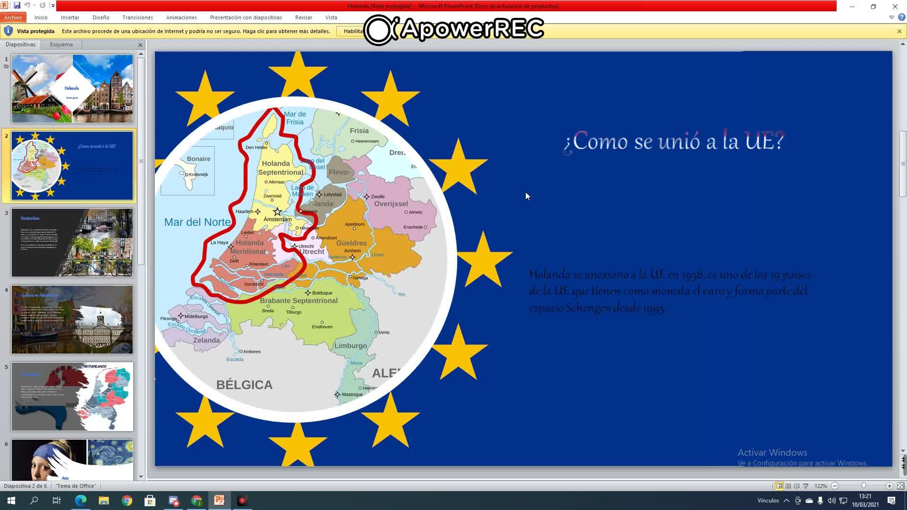Viewport: 907px width, 510px height.
Task: Click the Save icon in quick access toolbar
Action: pos(17,6)
